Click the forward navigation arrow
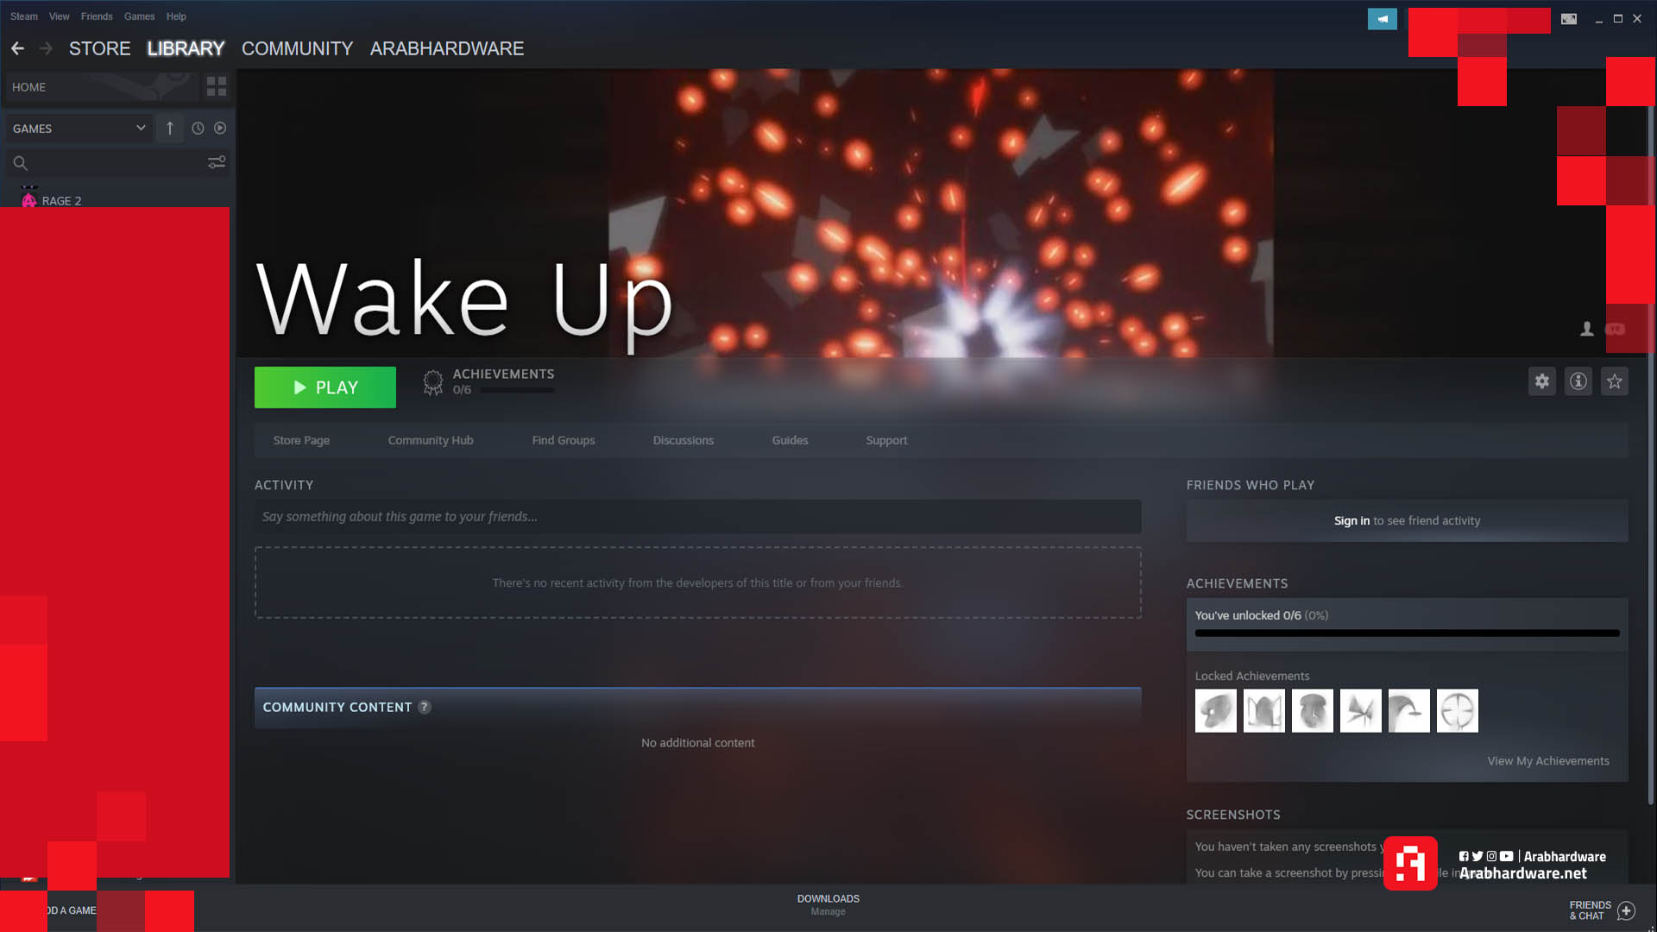 pos(46,48)
